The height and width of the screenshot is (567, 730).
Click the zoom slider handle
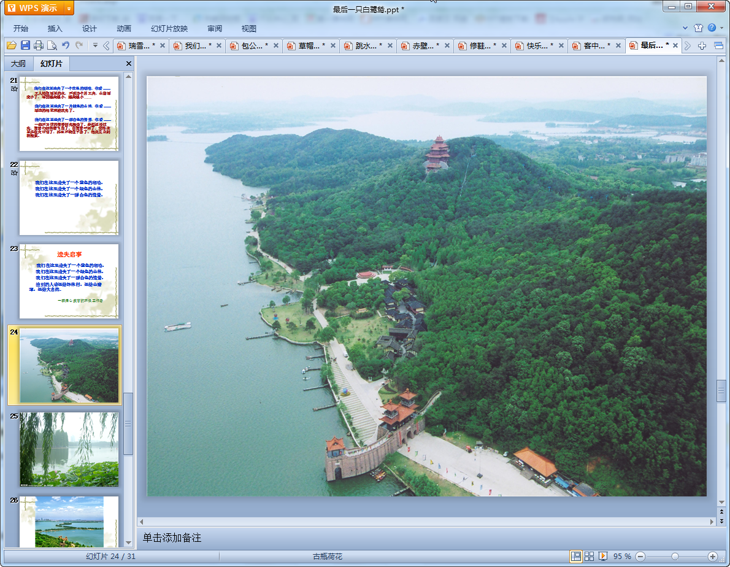(x=675, y=556)
